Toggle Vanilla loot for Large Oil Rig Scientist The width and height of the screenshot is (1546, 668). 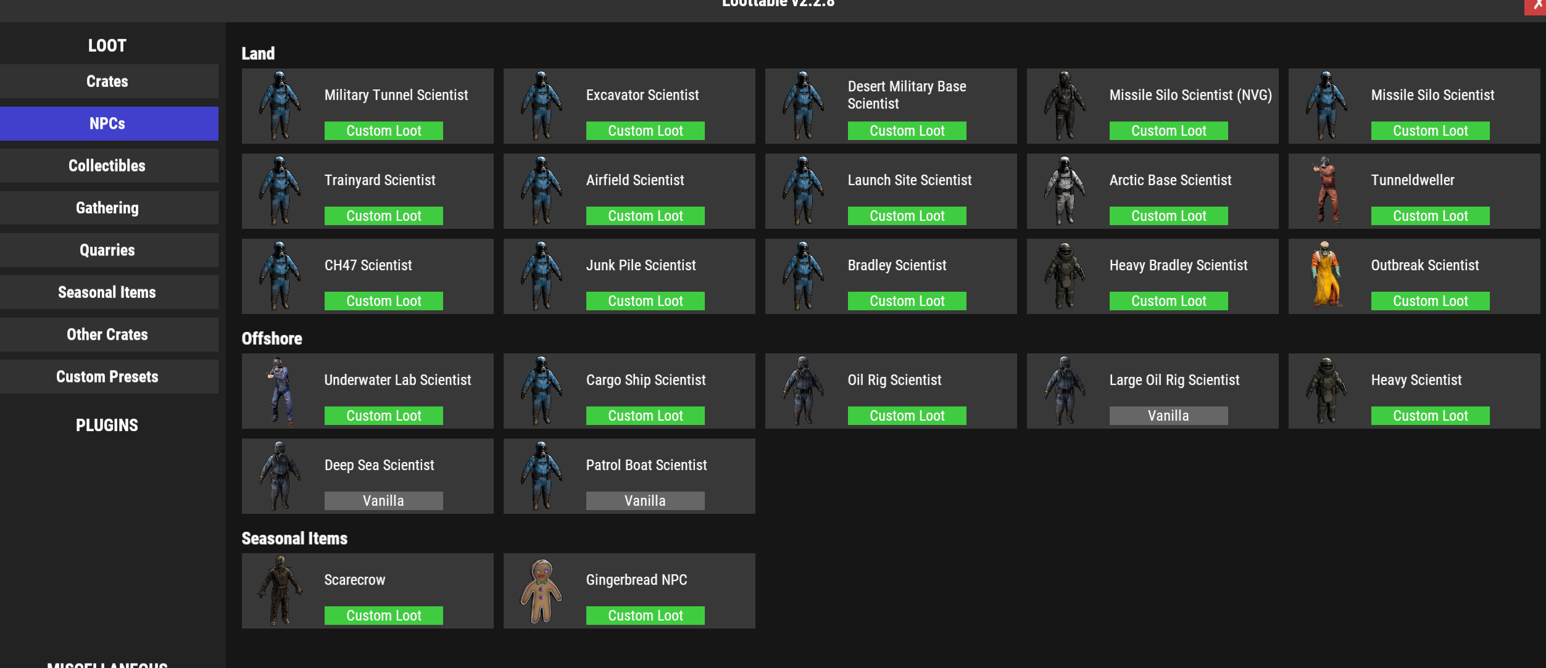tap(1168, 416)
